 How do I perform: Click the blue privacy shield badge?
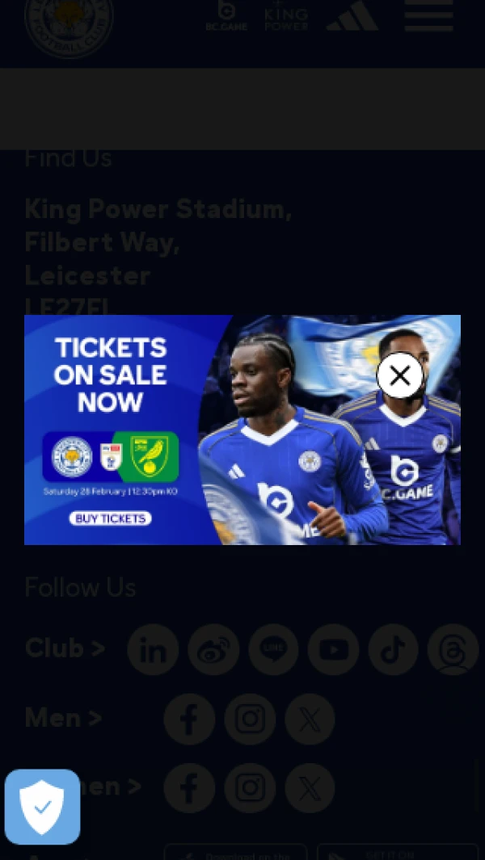point(42,806)
